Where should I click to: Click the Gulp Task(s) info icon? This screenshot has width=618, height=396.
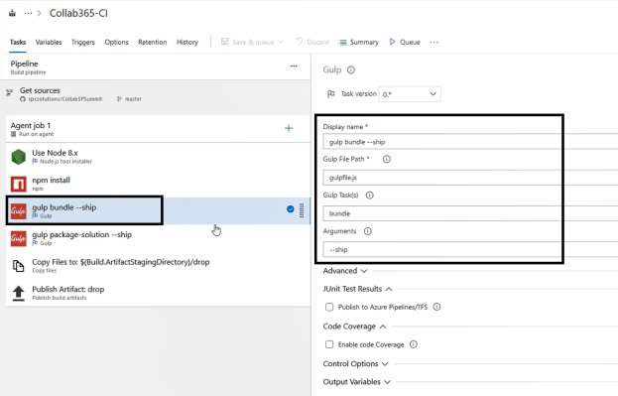point(369,196)
